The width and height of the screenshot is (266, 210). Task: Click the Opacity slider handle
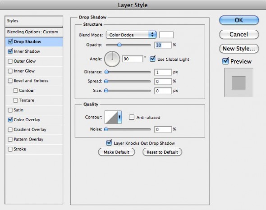tap(119, 45)
